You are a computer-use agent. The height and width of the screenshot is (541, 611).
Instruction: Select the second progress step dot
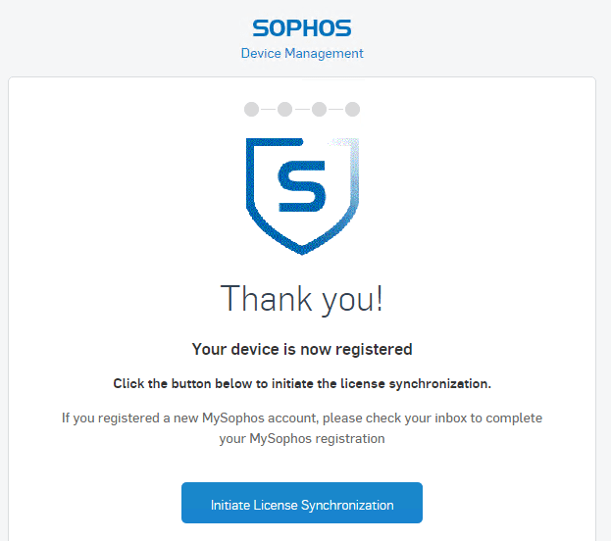point(284,109)
